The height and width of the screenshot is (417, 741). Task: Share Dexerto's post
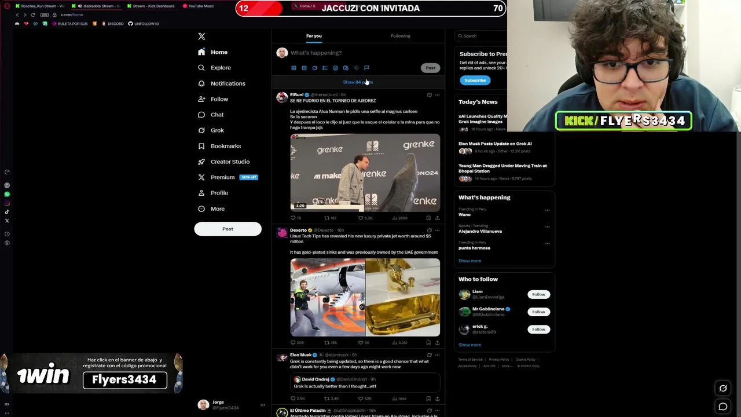pyautogui.click(x=437, y=342)
